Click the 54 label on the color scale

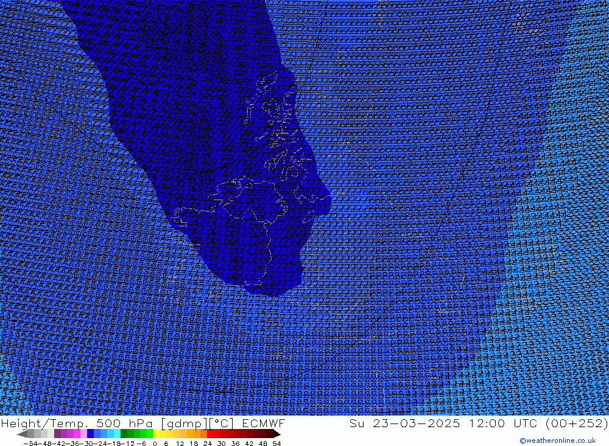pyautogui.click(x=276, y=444)
